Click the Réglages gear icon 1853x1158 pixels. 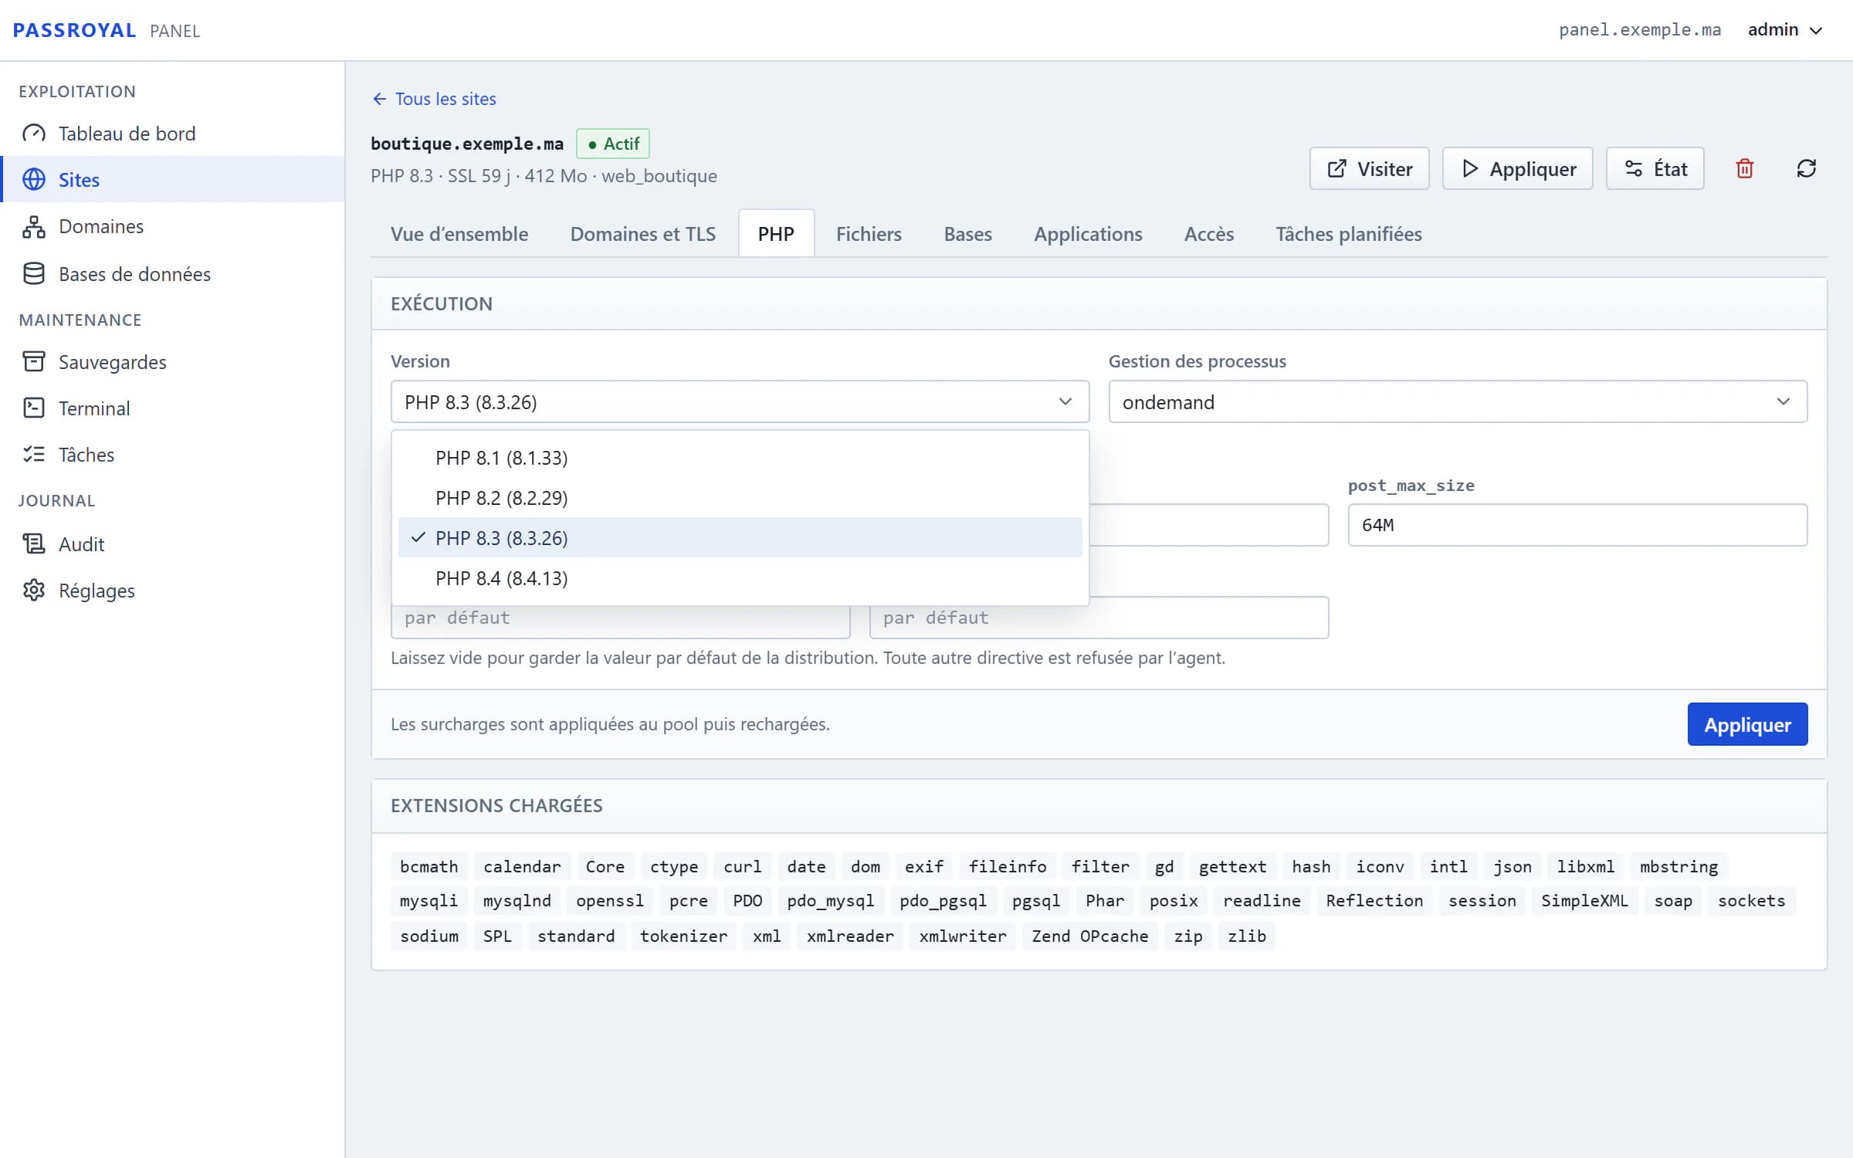(34, 591)
